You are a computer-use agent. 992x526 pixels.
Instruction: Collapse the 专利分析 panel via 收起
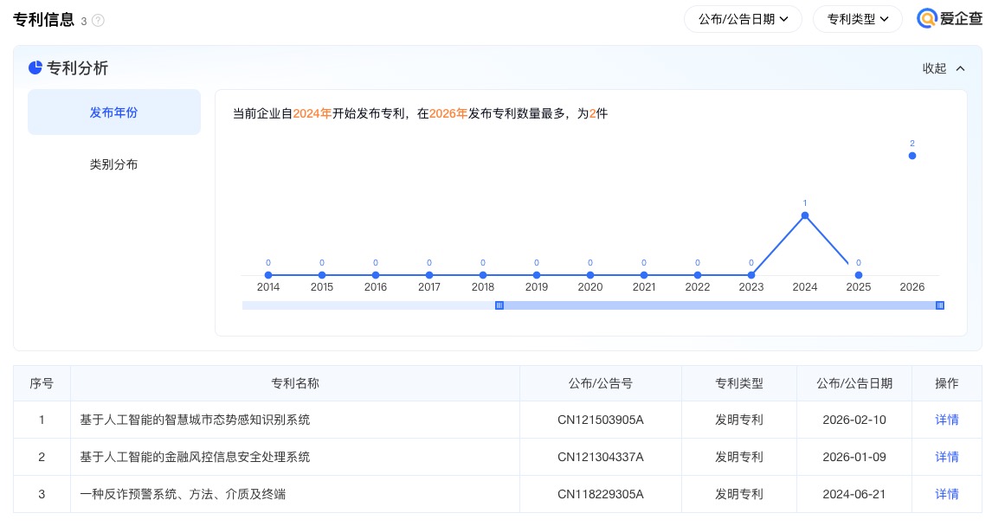tap(944, 68)
